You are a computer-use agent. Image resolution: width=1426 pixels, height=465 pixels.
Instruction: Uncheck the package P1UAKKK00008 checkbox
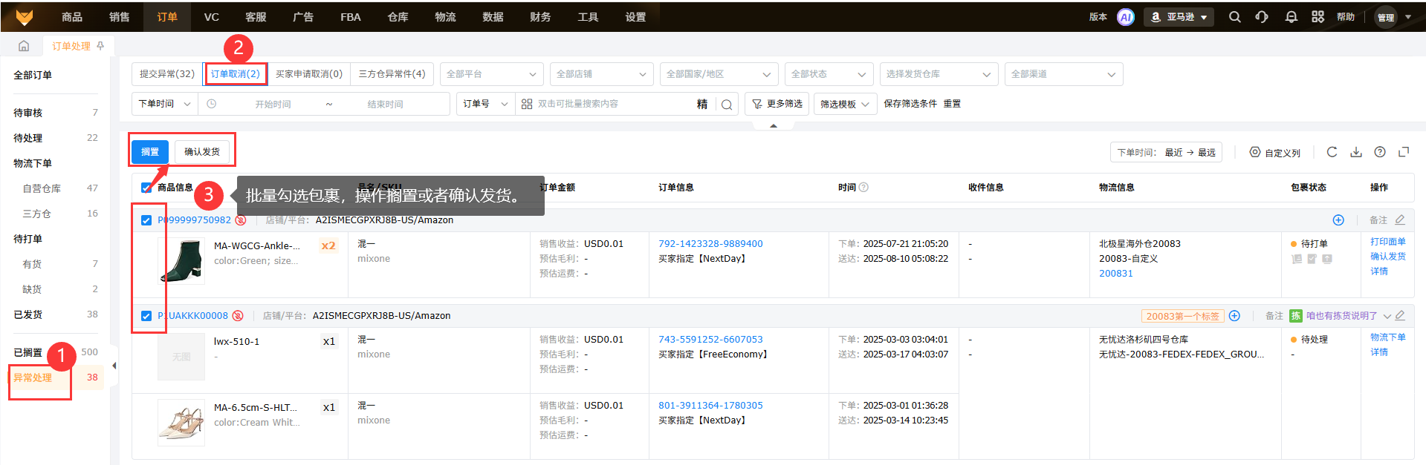pyautogui.click(x=146, y=316)
